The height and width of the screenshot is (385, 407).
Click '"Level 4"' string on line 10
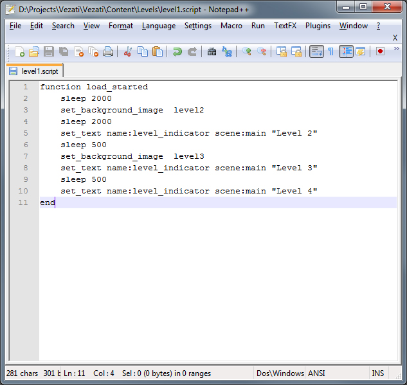coord(294,191)
